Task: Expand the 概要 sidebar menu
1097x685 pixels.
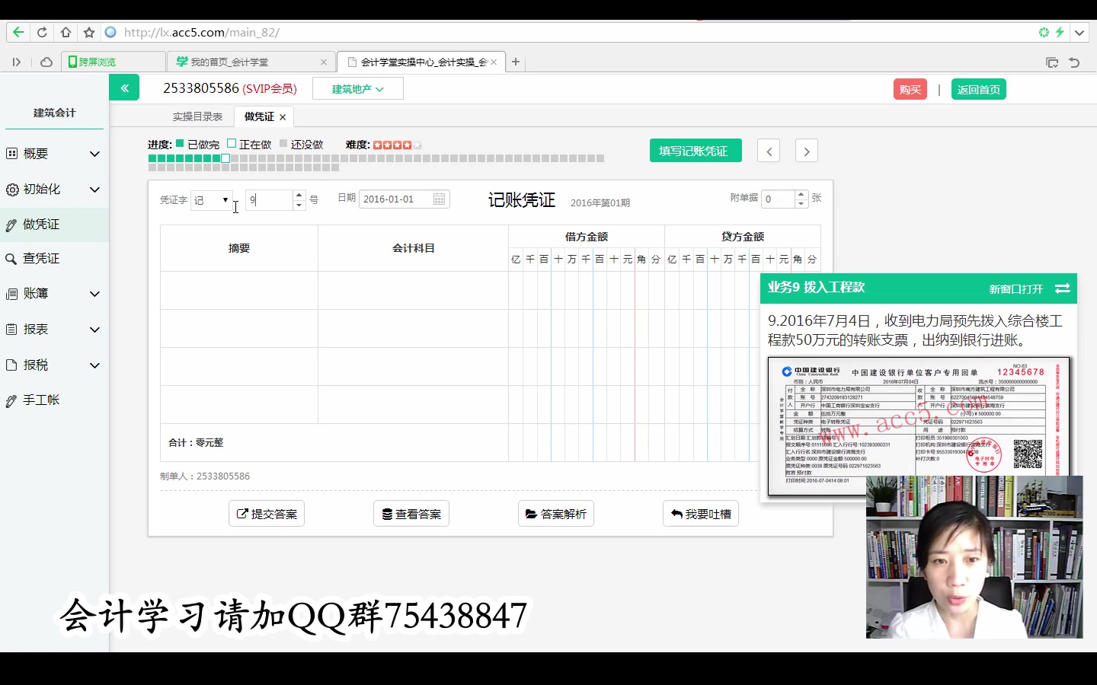Action: click(x=54, y=154)
